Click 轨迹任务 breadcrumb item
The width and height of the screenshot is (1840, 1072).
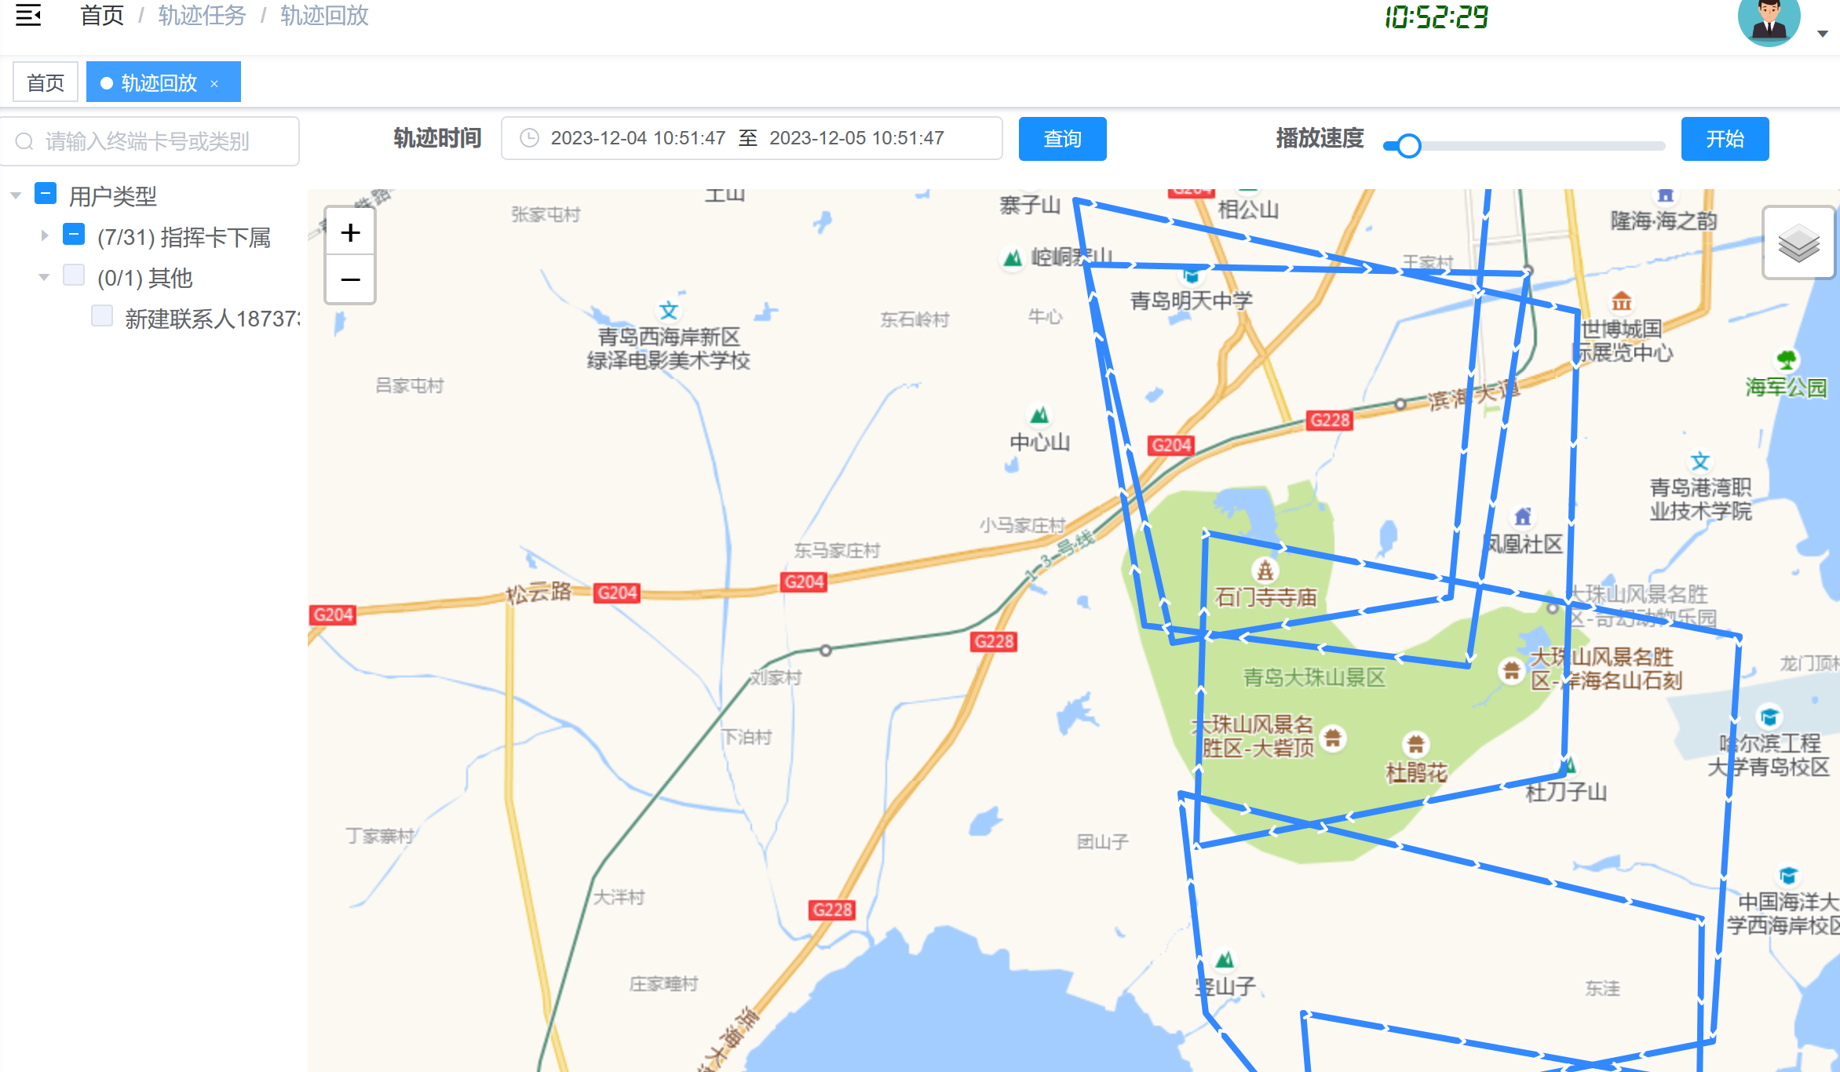pyautogui.click(x=202, y=16)
